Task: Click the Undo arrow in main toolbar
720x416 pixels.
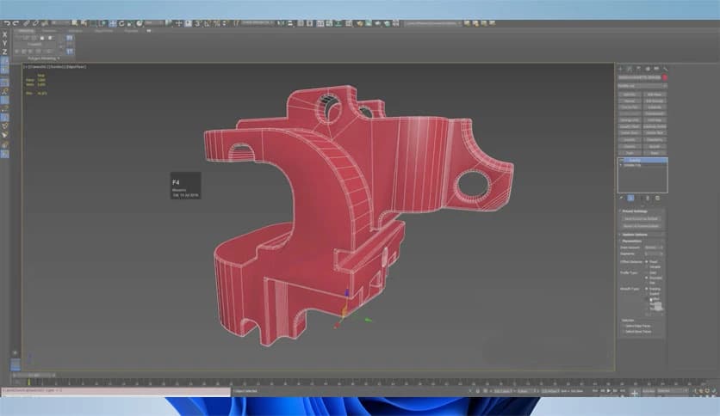Action: pyautogui.click(x=6, y=21)
